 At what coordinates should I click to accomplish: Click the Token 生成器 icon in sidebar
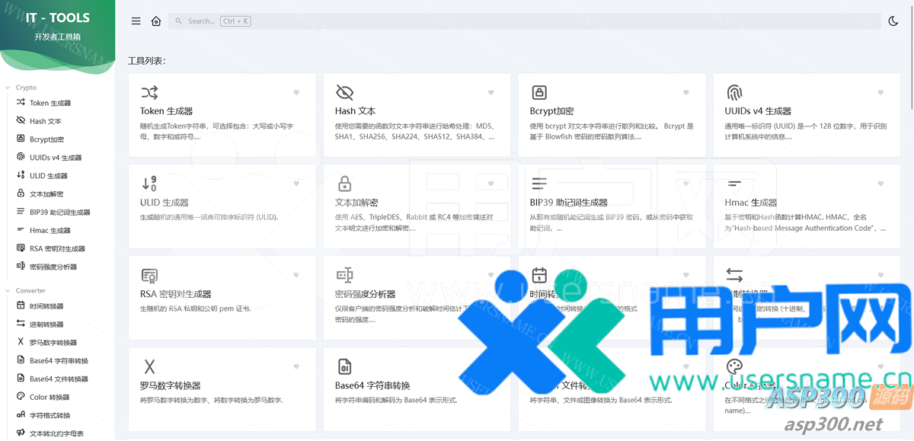coord(21,103)
